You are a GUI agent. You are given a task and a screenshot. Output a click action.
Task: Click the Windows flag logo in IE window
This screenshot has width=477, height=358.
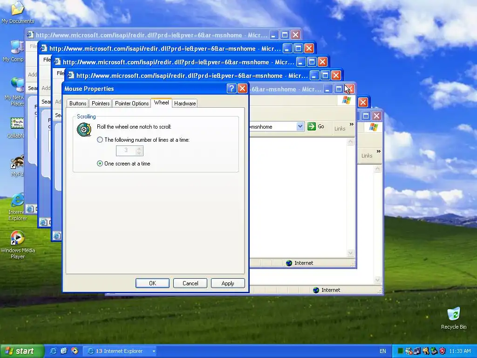coord(347,100)
